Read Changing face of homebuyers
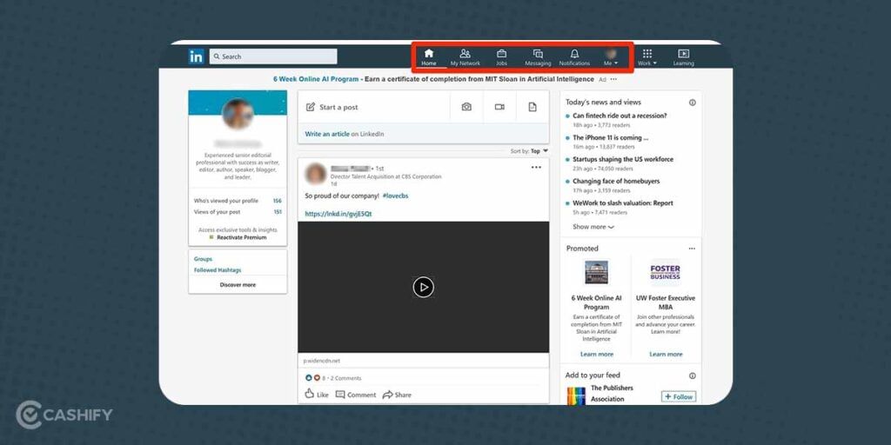Screen dimensions: 891x445 (616, 181)
